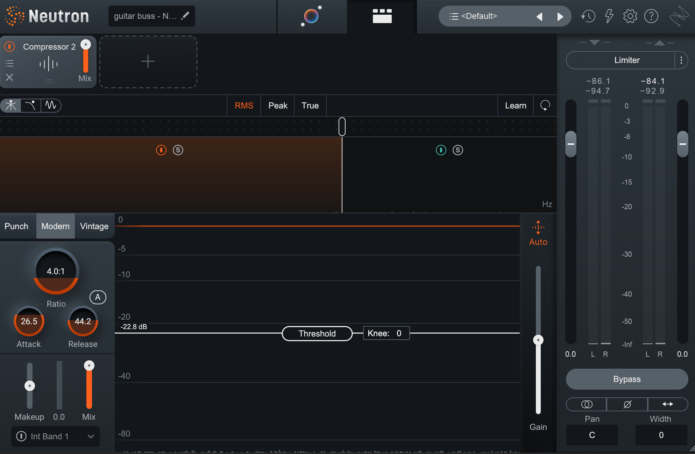Open the undo history clock icon
This screenshot has height=454, width=695.
(x=588, y=16)
